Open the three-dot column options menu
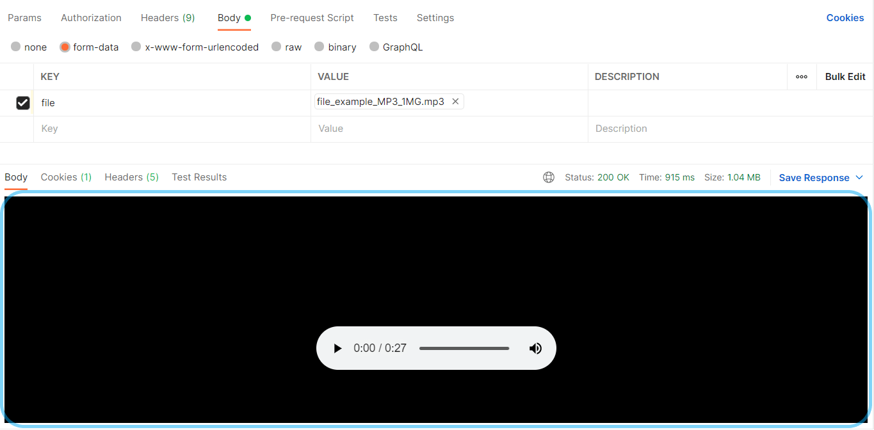The width and height of the screenshot is (874, 430). 802,77
